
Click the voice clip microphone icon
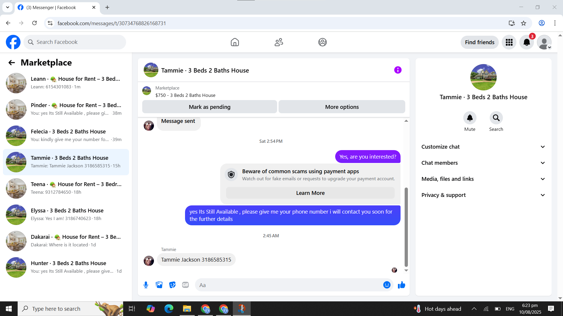[x=146, y=285]
